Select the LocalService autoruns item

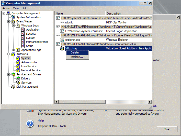(29, 66)
